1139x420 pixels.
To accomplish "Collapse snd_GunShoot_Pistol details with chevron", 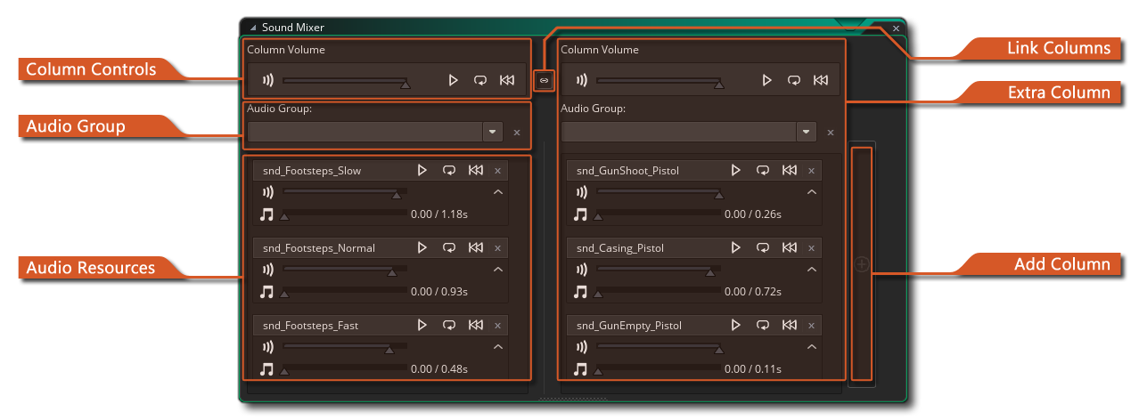I will [812, 192].
